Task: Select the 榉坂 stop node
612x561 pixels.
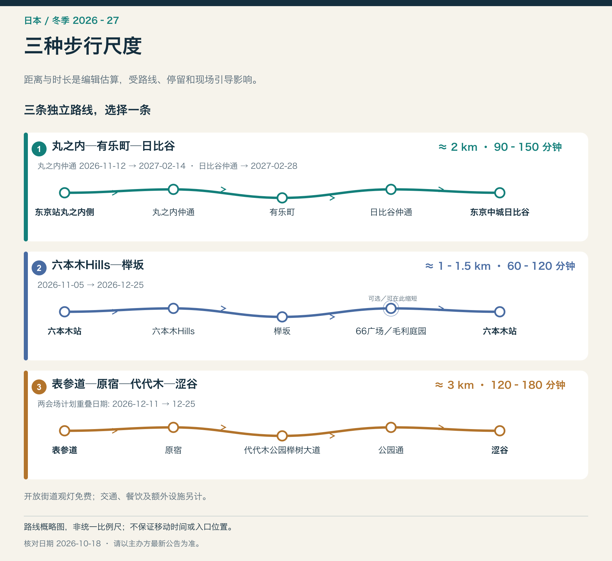Action: [x=282, y=317]
